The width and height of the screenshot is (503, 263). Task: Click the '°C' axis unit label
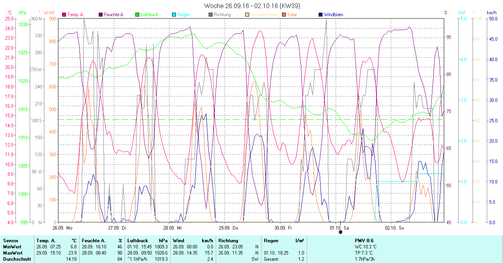pyautogui.click(x=10, y=13)
